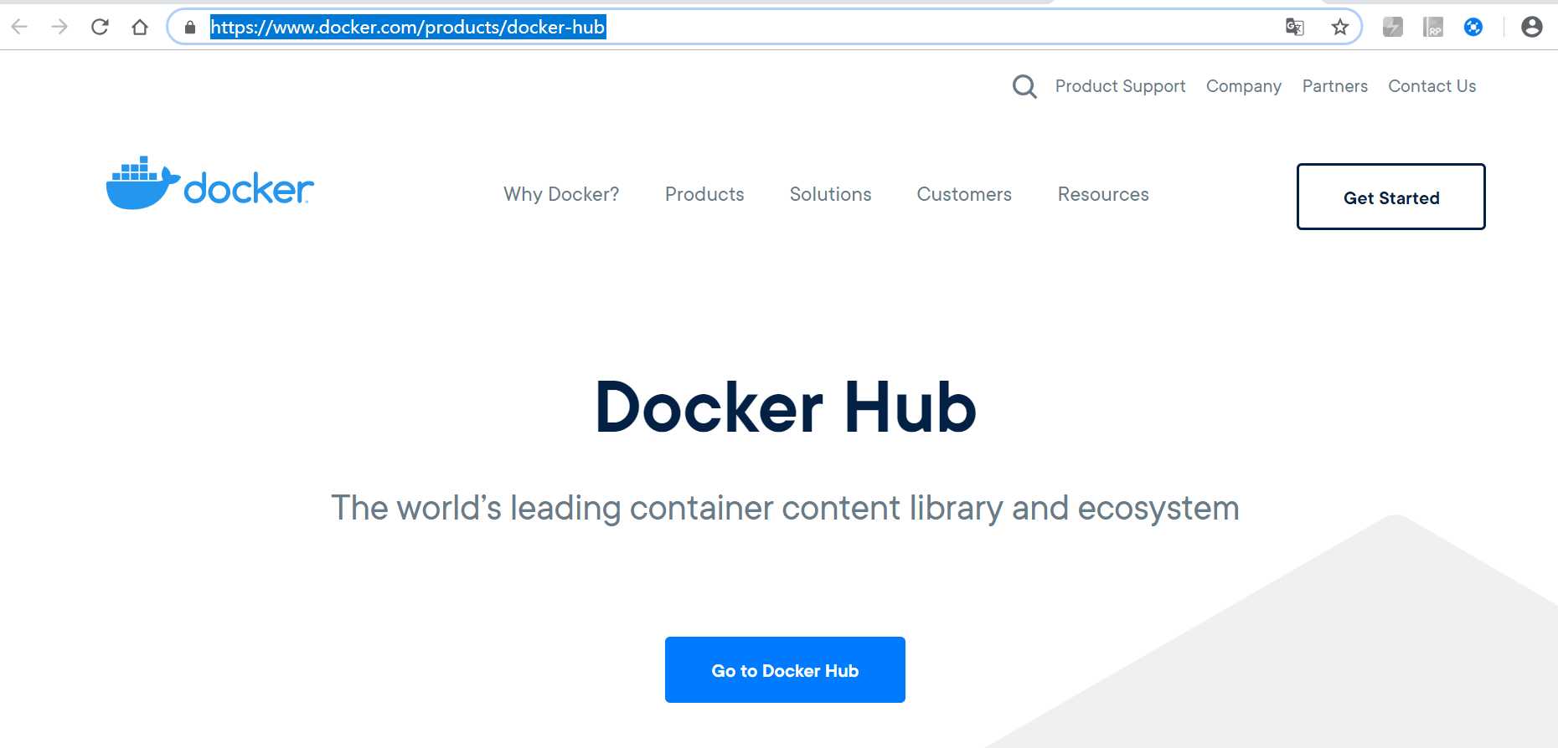Open the Why Docker? menu
Viewport: 1558px width, 748px height.
561,194
